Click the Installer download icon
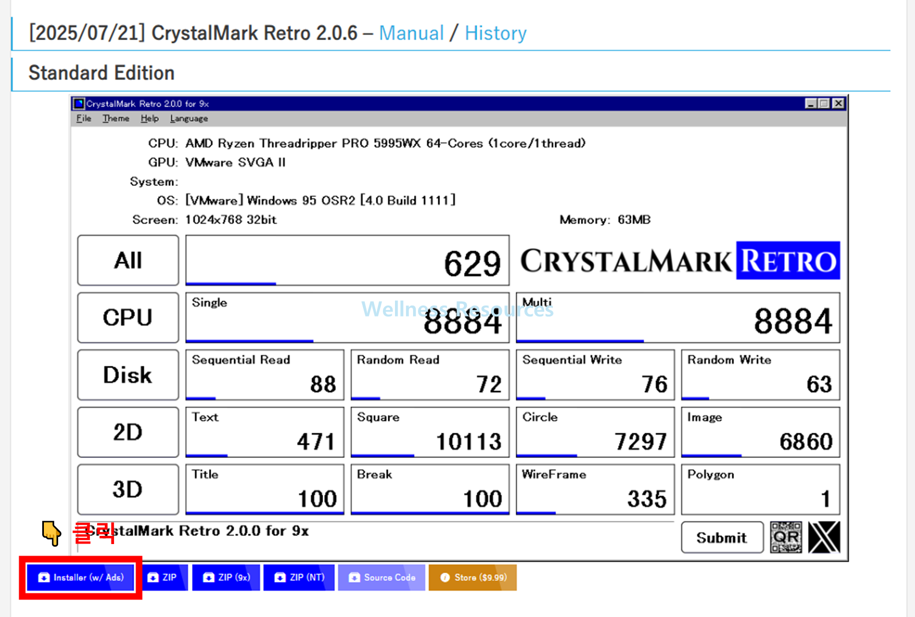This screenshot has height=617, width=915. point(44,578)
